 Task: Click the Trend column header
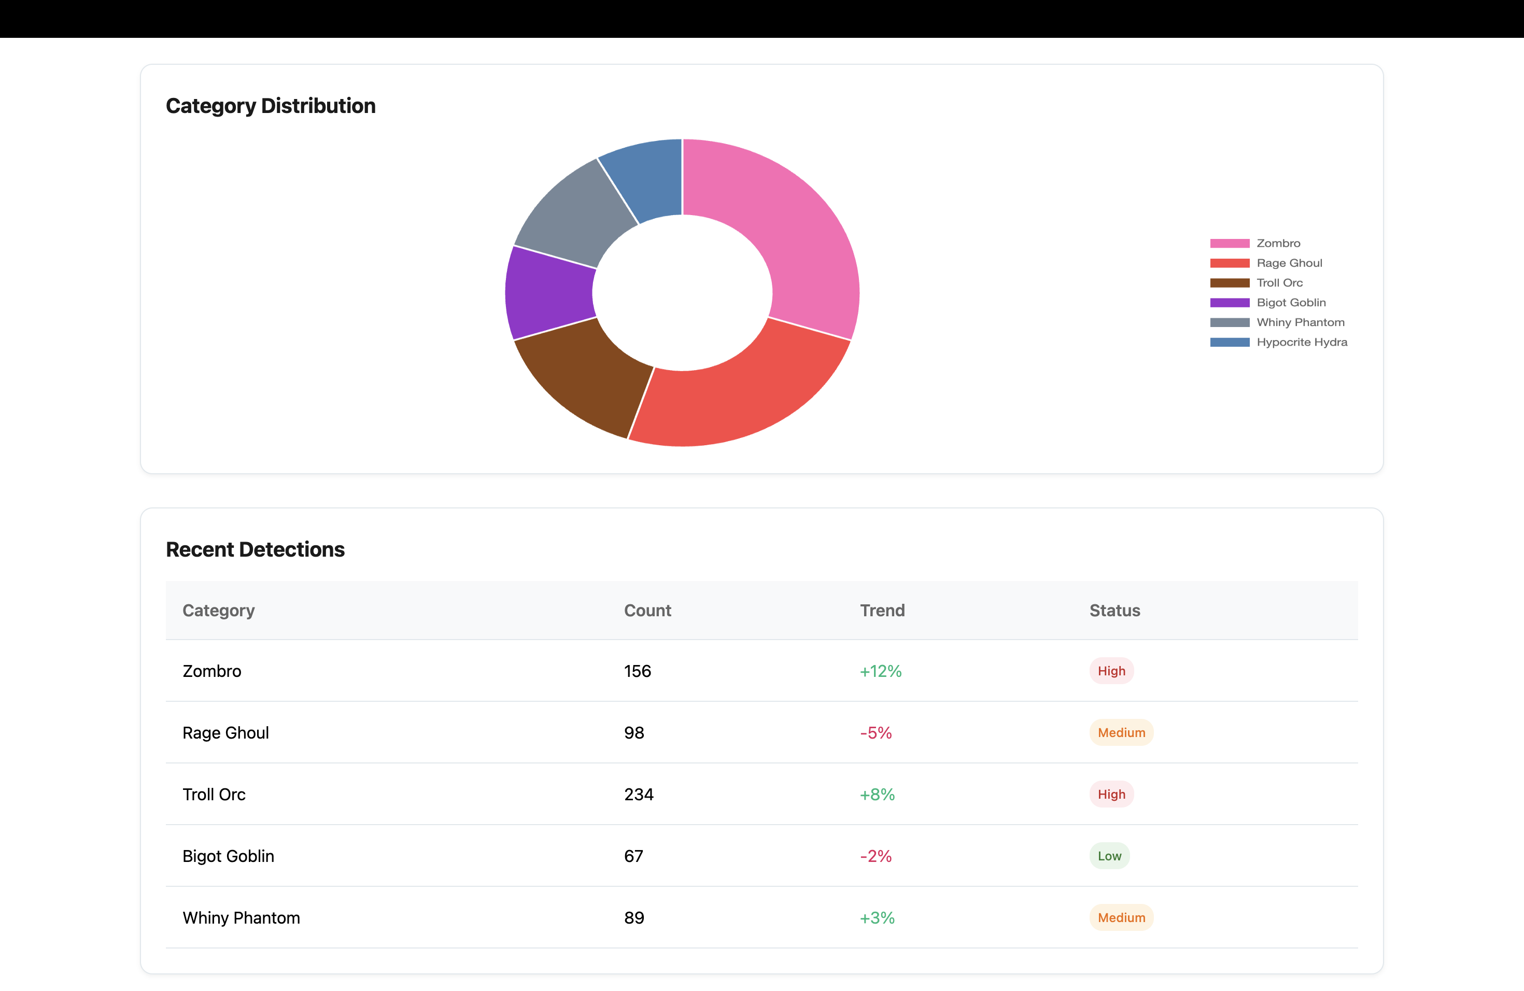point(882,611)
